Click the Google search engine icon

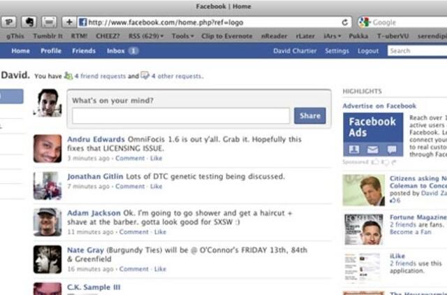coord(365,22)
